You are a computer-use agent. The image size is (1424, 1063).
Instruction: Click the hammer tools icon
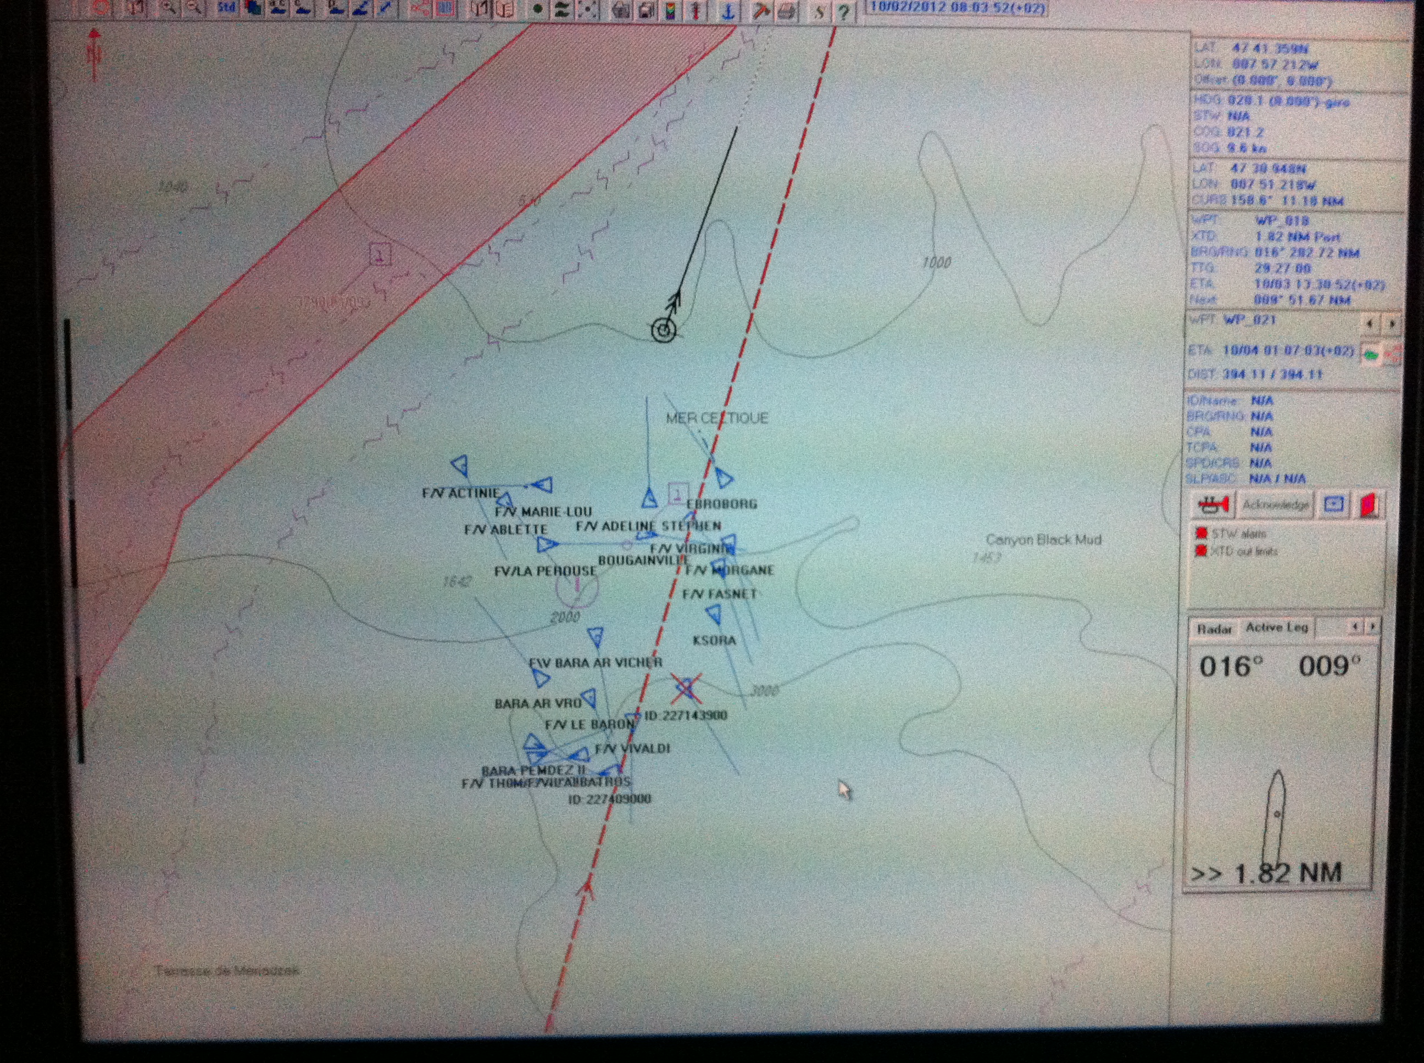click(x=760, y=11)
